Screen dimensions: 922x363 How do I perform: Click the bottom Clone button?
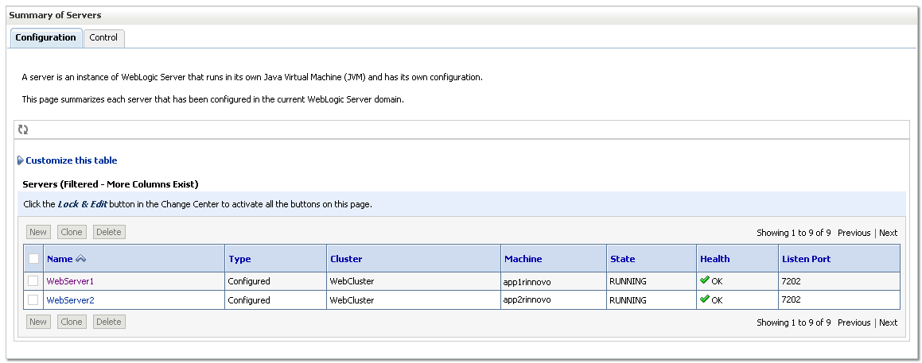click(x=72, y=322)
